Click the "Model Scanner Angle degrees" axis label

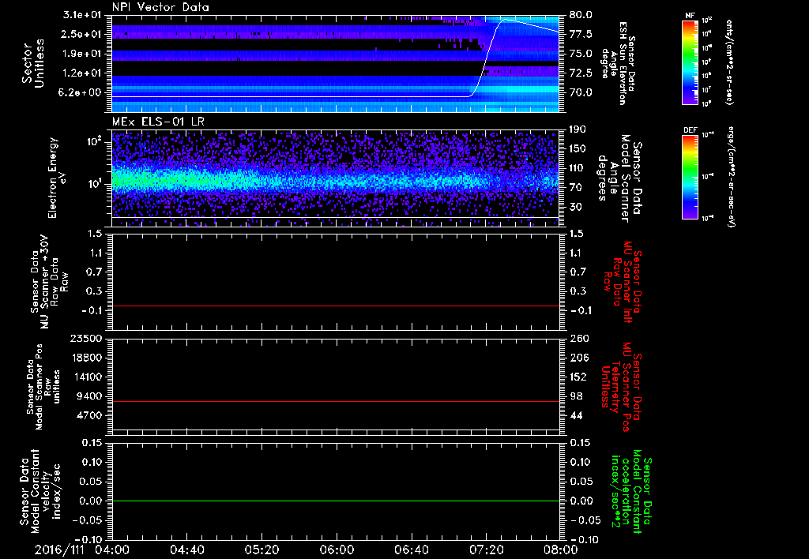click(x=619, y=178)
